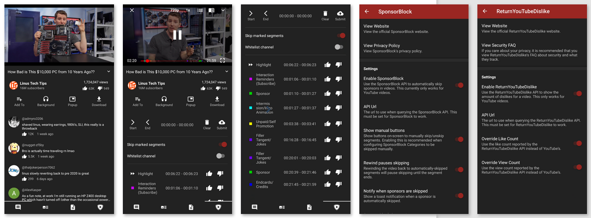
Task: Turn off Notify when sponsors are skipped
Action: click(x=459, y=196)
